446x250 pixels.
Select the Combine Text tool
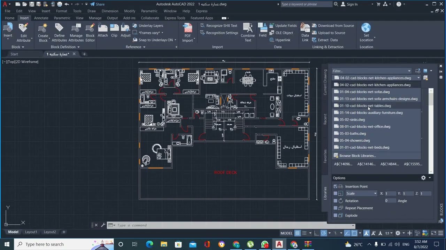click(x=248, y=33)
